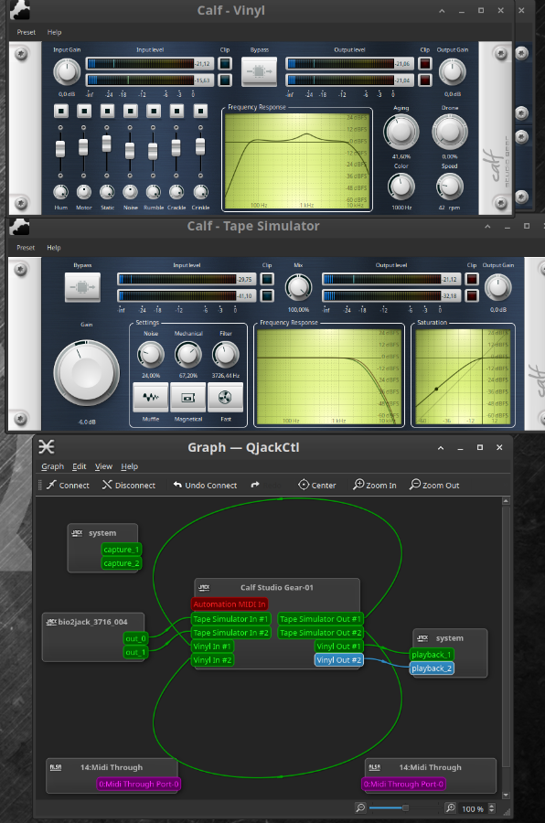
Task: Open the View menu in QjackCtl
Action: pos(103,466)
